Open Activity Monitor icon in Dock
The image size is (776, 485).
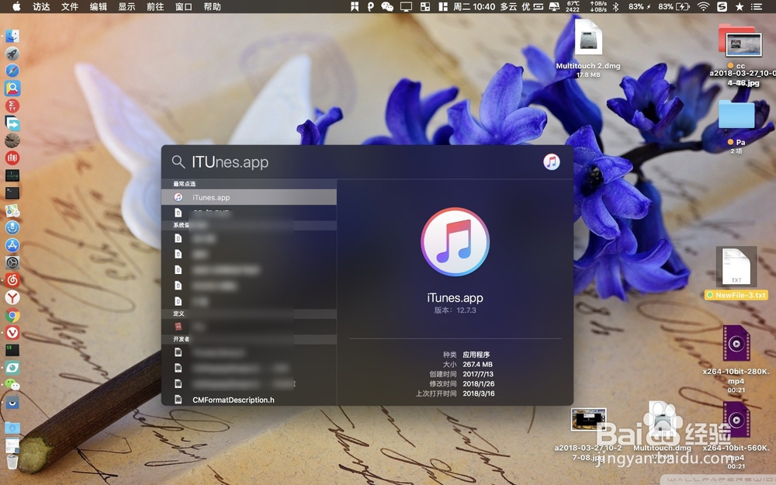tap(12, 175)
